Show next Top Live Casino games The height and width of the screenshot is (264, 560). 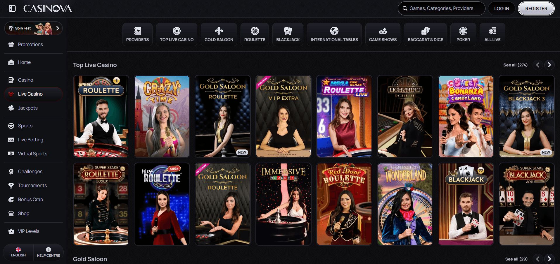[549, 65]
